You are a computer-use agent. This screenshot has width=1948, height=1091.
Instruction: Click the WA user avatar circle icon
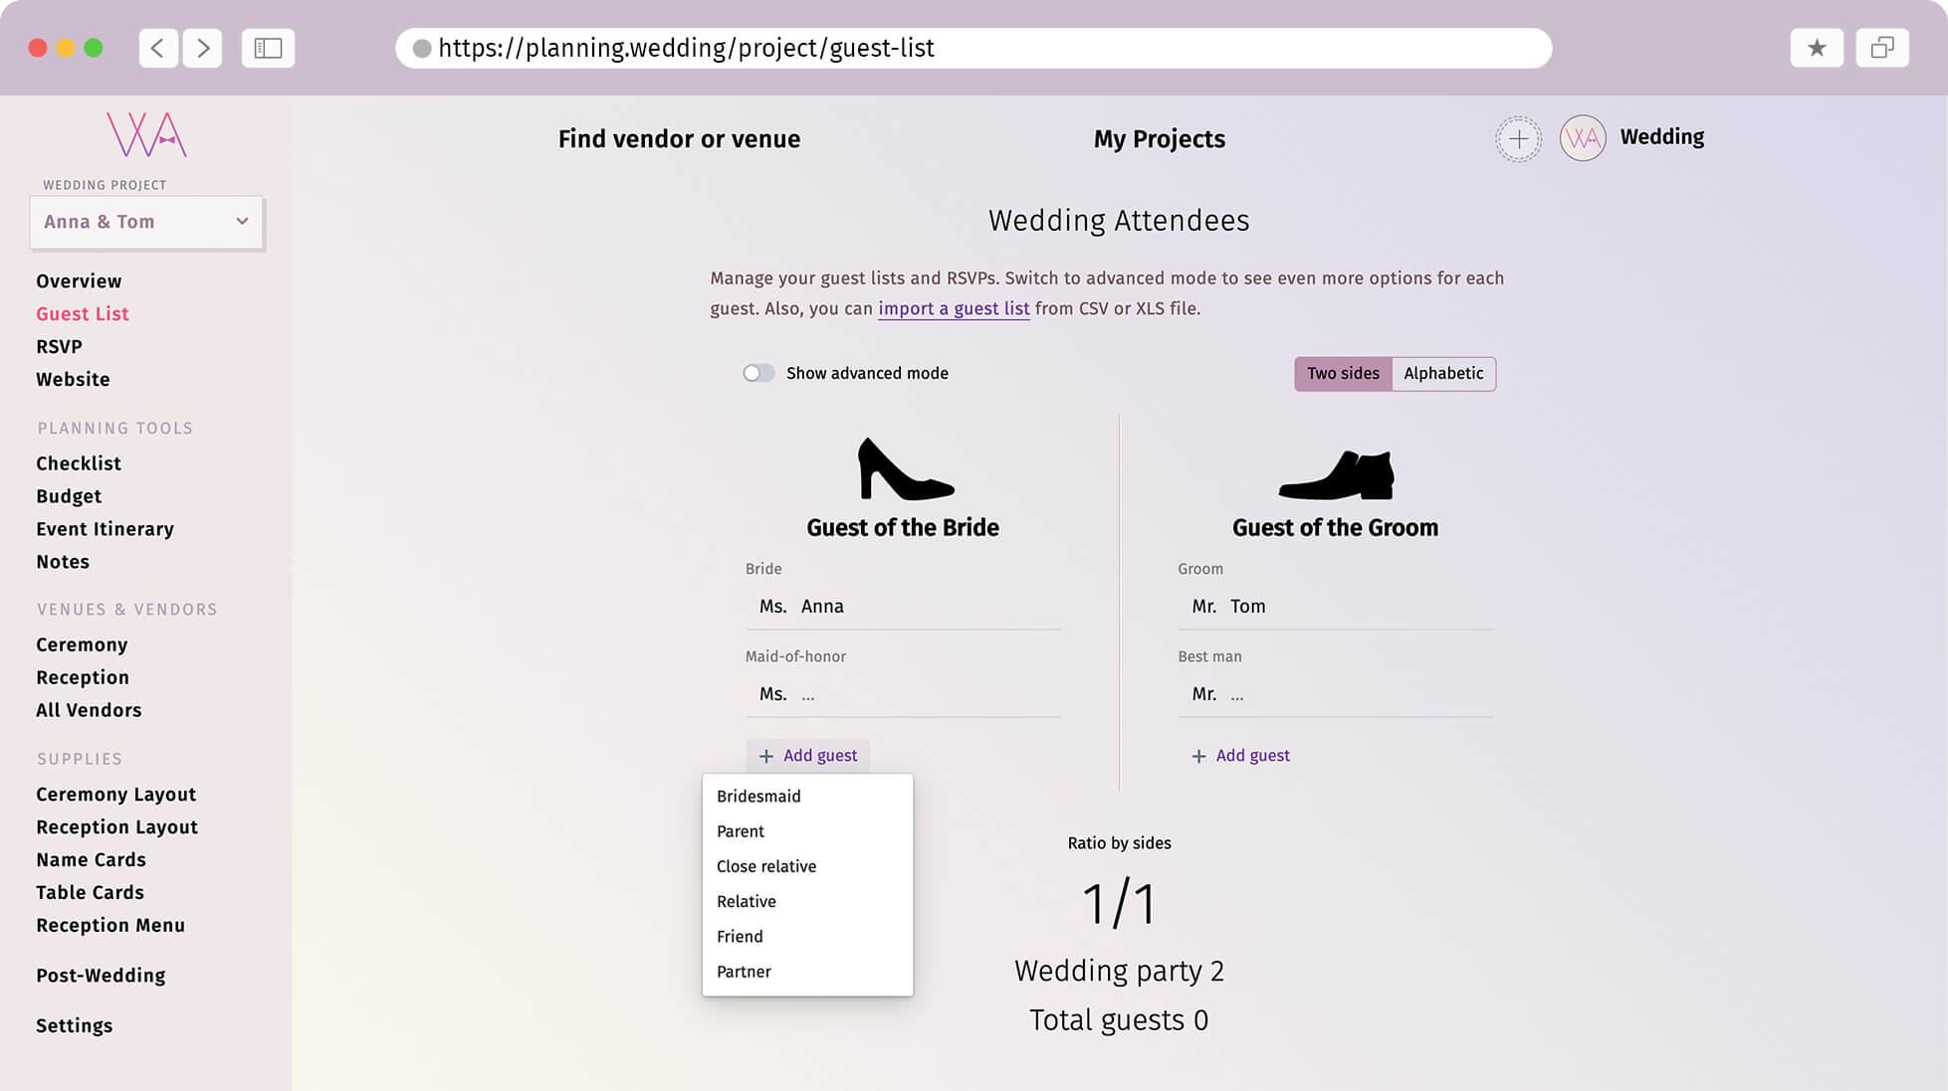coord(1582,136)
